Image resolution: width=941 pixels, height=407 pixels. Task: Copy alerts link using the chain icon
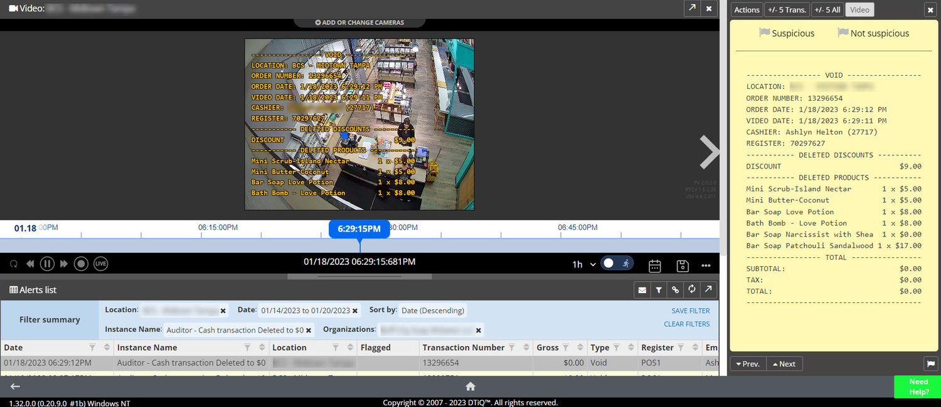[675, 289]
